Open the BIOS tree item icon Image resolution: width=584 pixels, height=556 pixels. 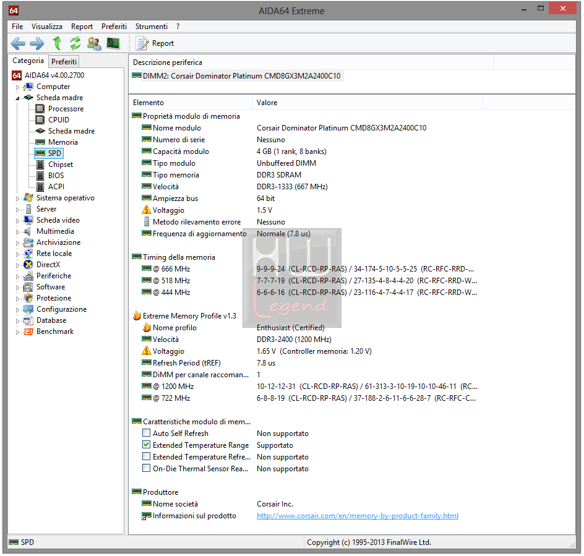pyautogui.click(x=40, y=176)
